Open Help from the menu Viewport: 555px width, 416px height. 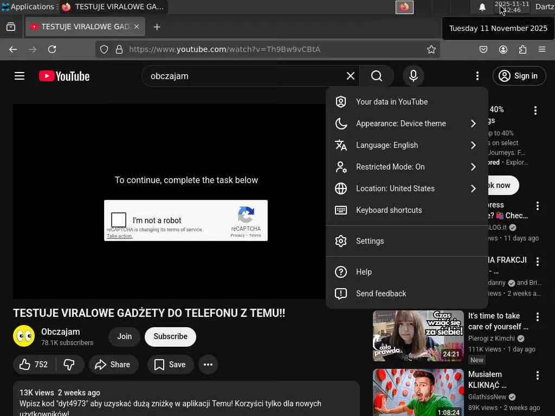406,272
